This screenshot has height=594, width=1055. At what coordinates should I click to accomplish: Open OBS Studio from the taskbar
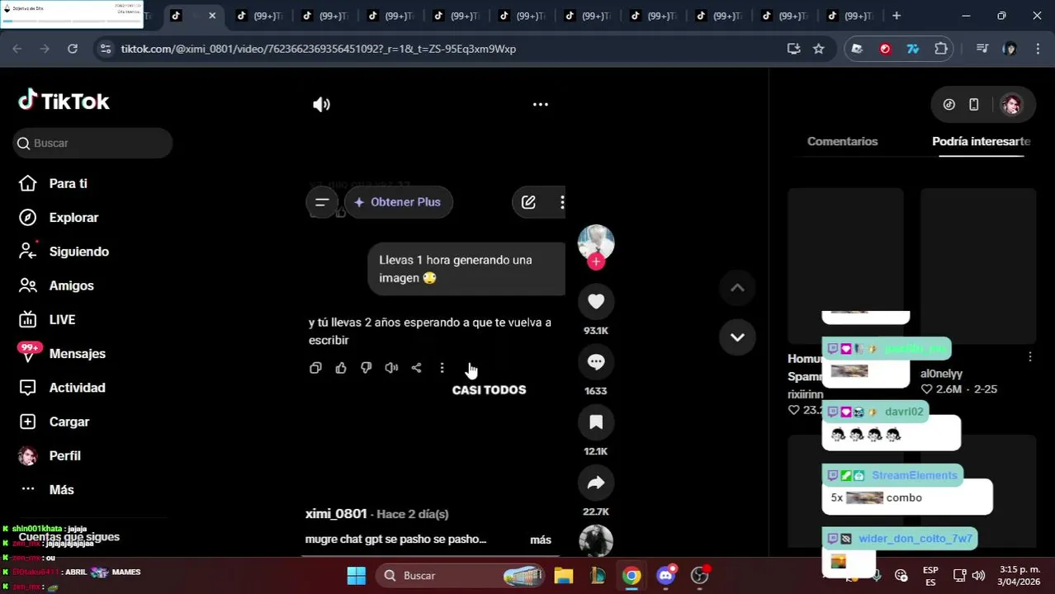click(x=700, y=576)
